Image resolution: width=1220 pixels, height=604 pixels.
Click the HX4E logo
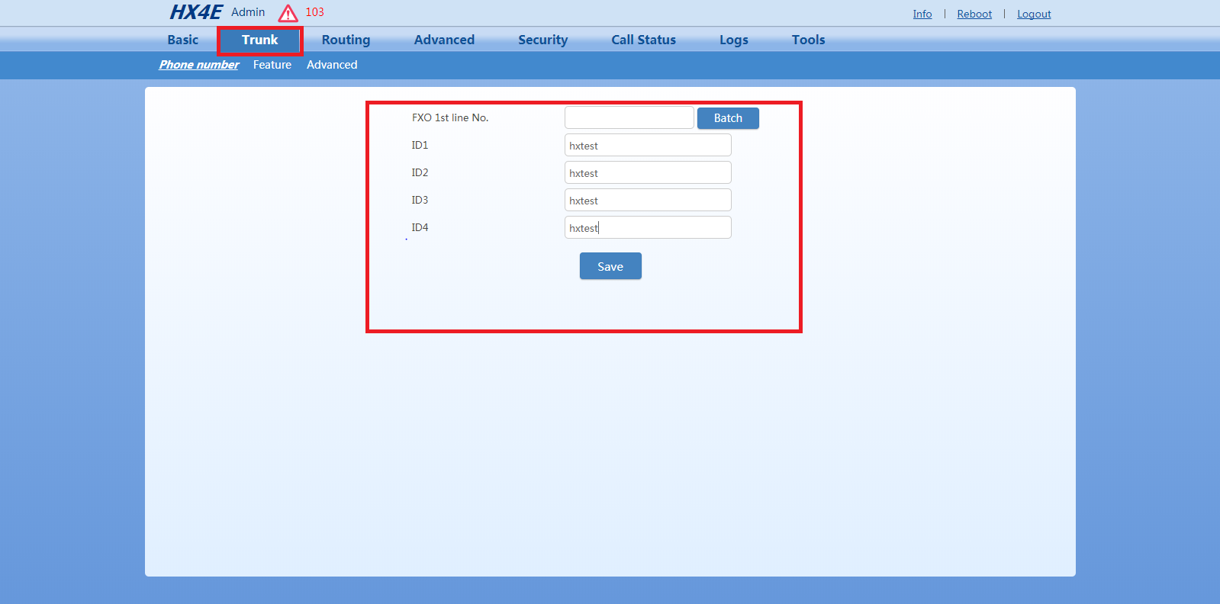point(195,12)
